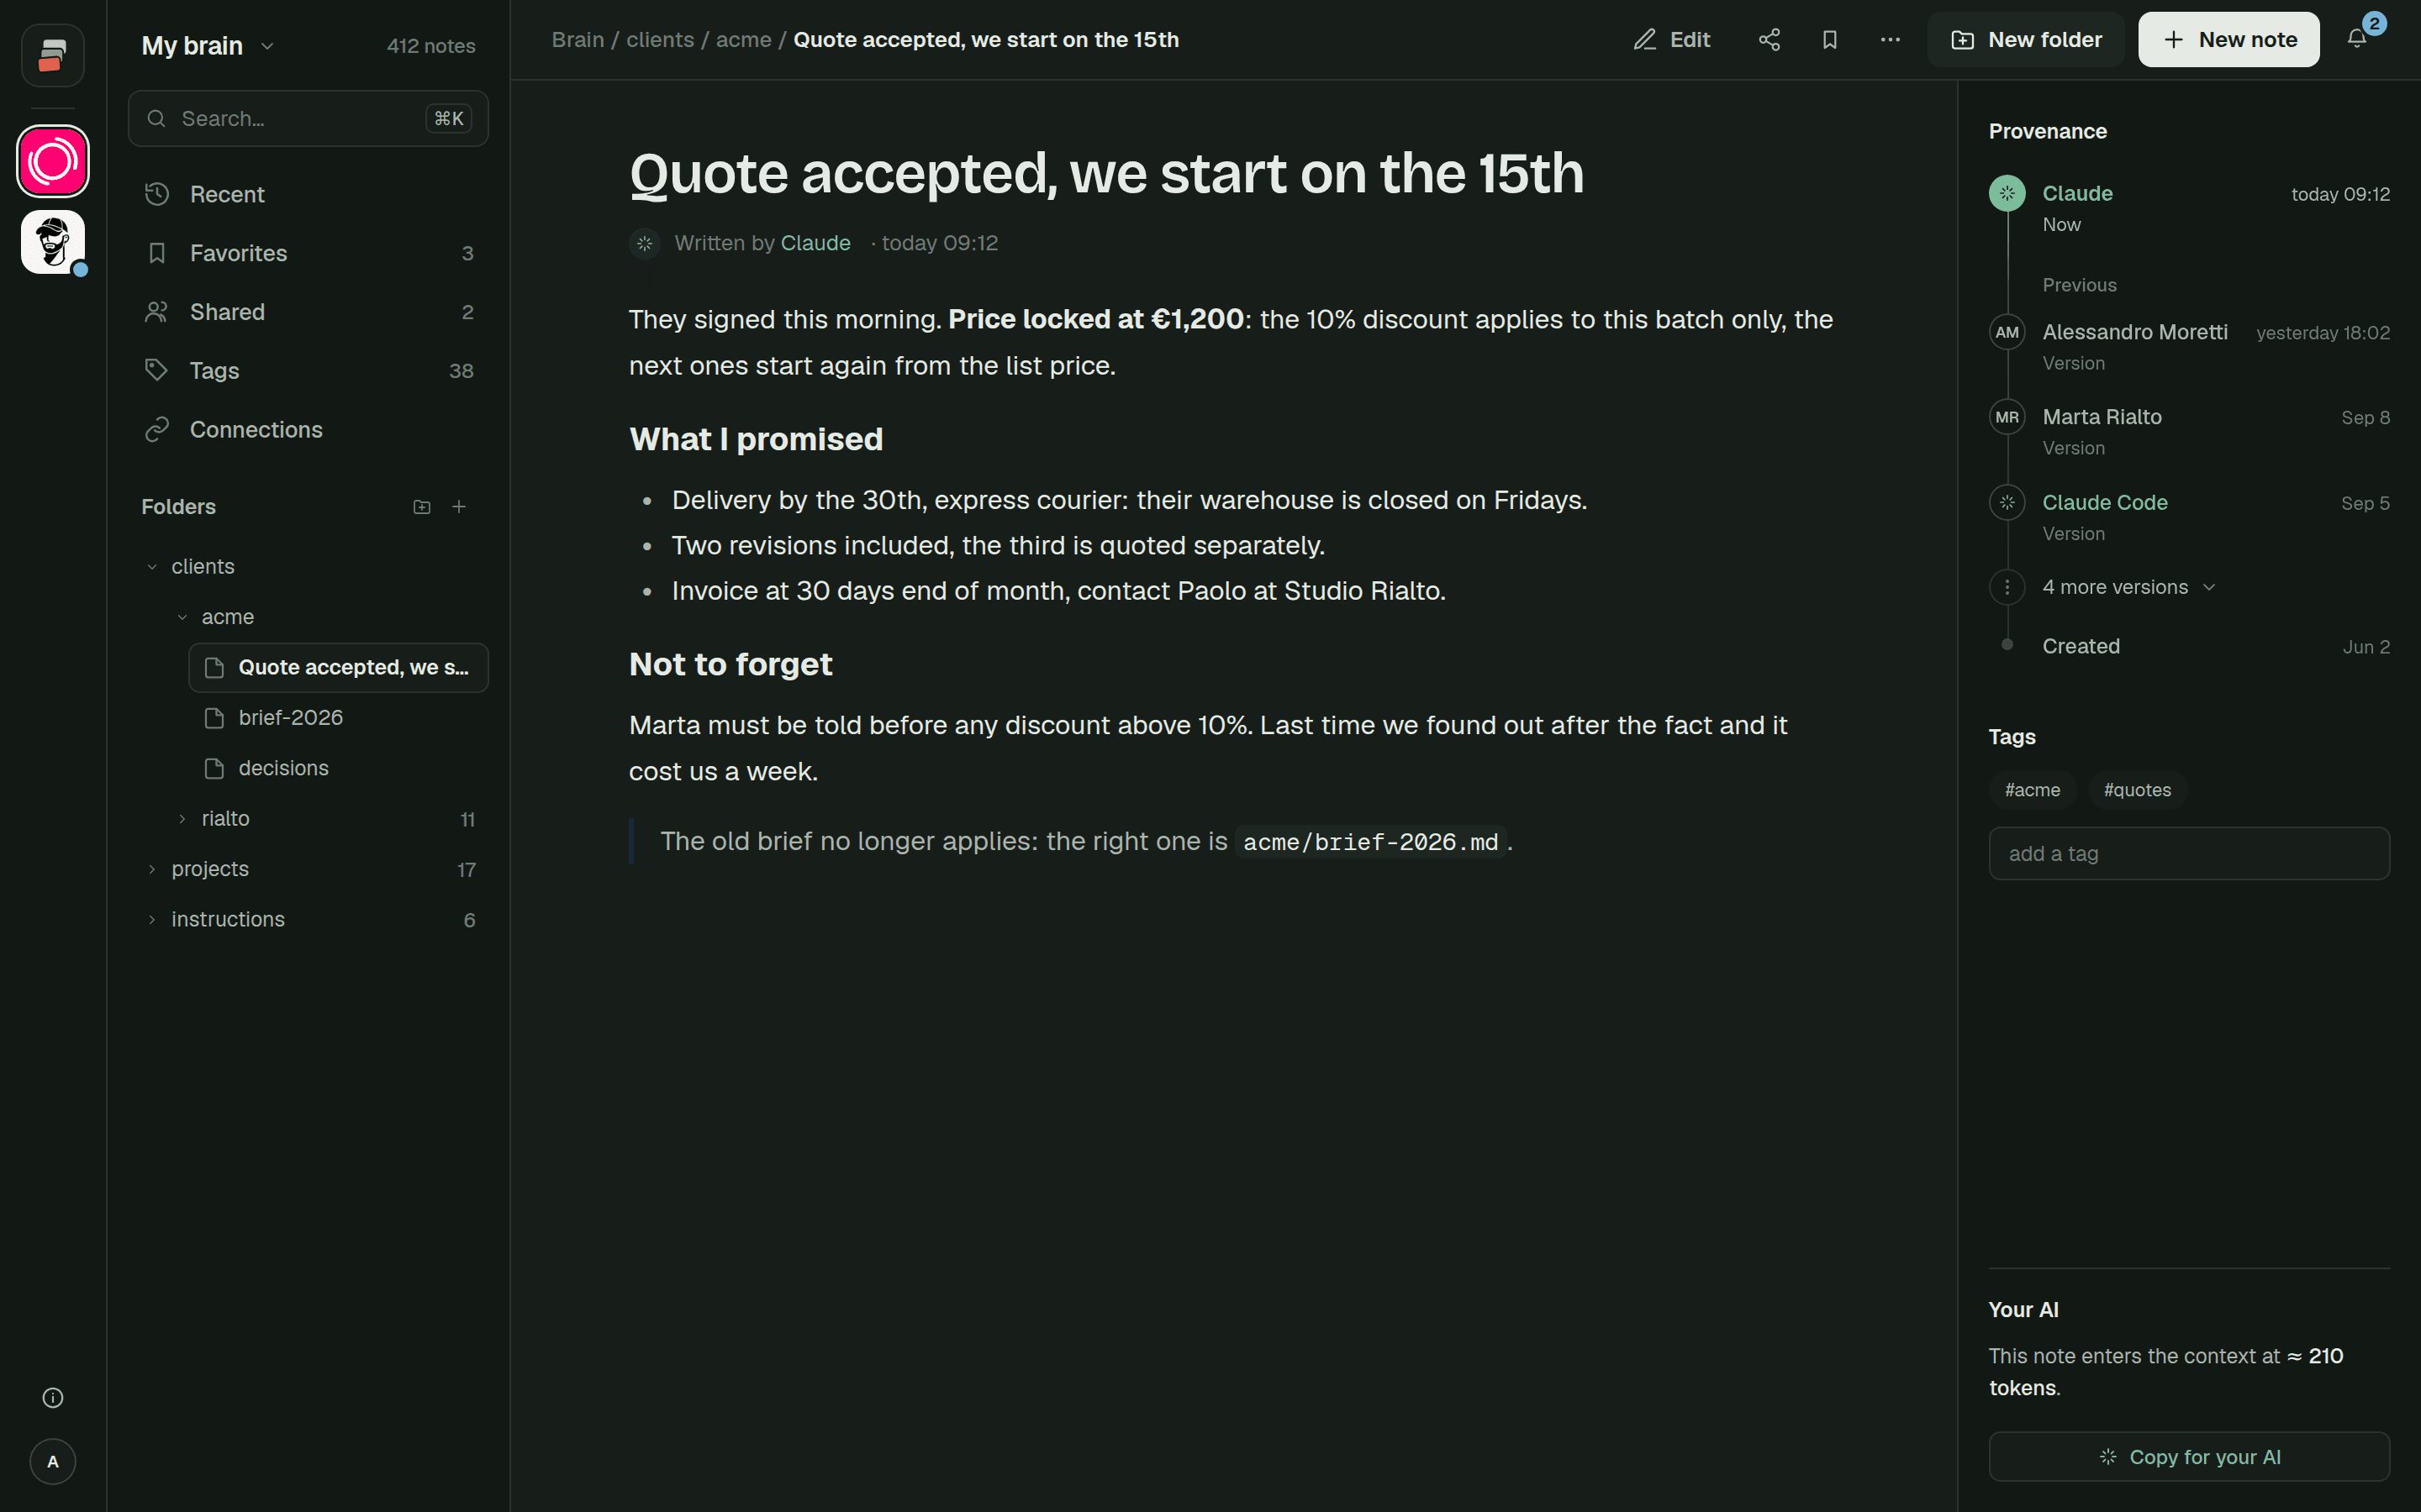Open notifications bell with badge
The image size is (2421, 1512).
(2357, 39)
